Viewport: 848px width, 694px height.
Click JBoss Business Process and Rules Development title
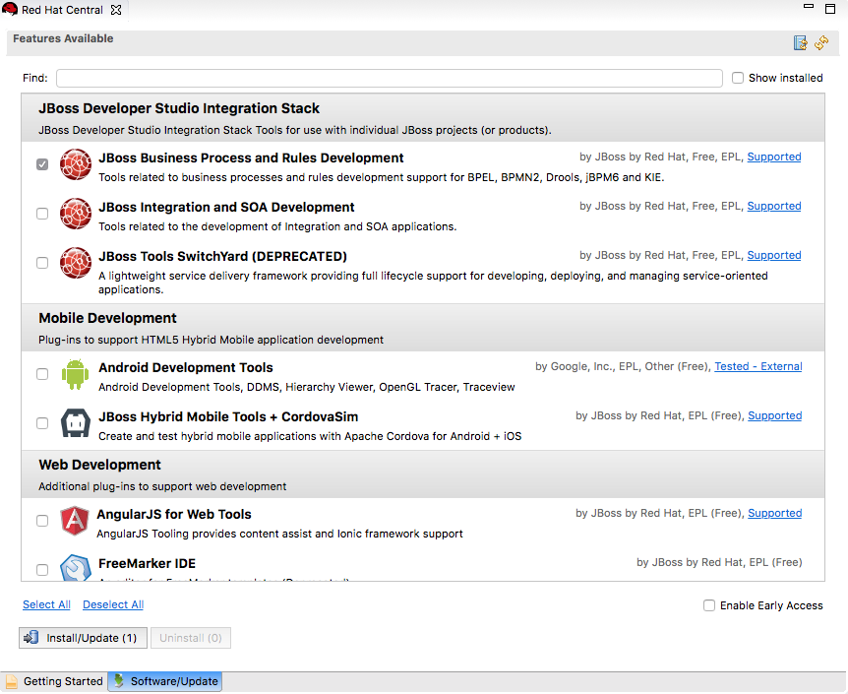[251, 158]
